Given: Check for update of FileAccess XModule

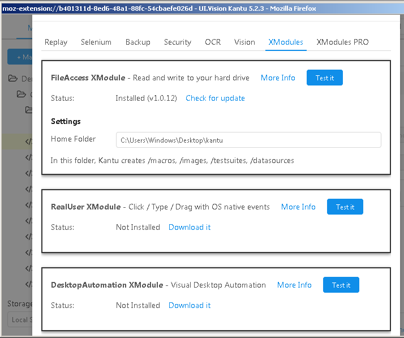Looking at the screenshot, I should [215, 98].
